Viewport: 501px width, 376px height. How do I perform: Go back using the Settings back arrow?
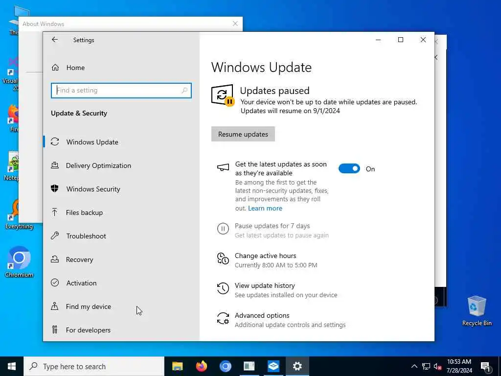[55, 40]
